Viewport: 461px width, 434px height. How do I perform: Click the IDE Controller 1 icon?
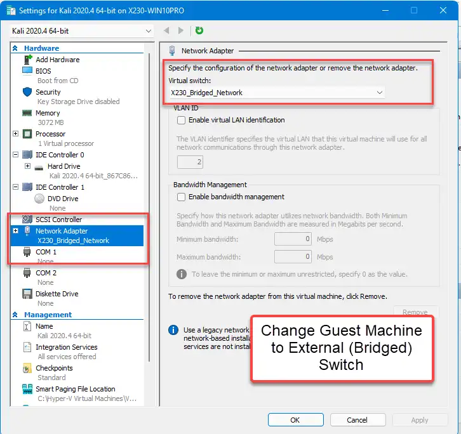click(x=27, y=187)
